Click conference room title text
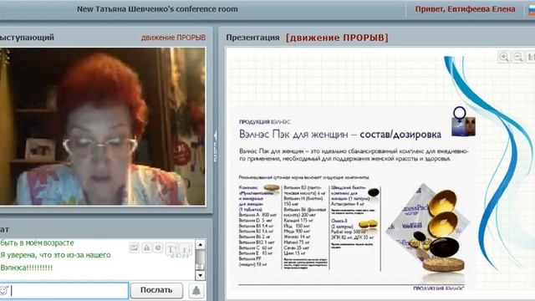 [157, 9]
